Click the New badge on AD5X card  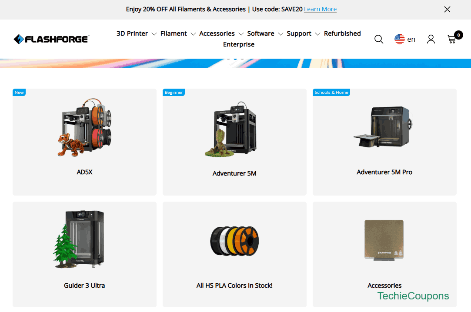coord(19,93)
